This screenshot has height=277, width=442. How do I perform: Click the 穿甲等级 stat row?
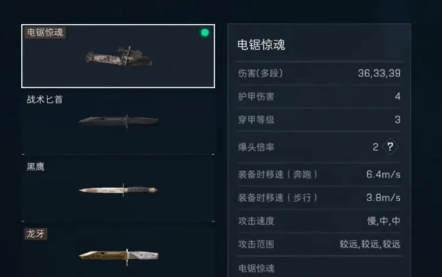(x=319, y=120)
